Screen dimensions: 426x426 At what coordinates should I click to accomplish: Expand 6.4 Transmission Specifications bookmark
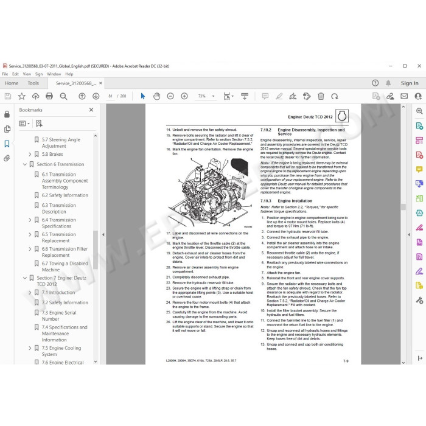(x=30, y=220)
